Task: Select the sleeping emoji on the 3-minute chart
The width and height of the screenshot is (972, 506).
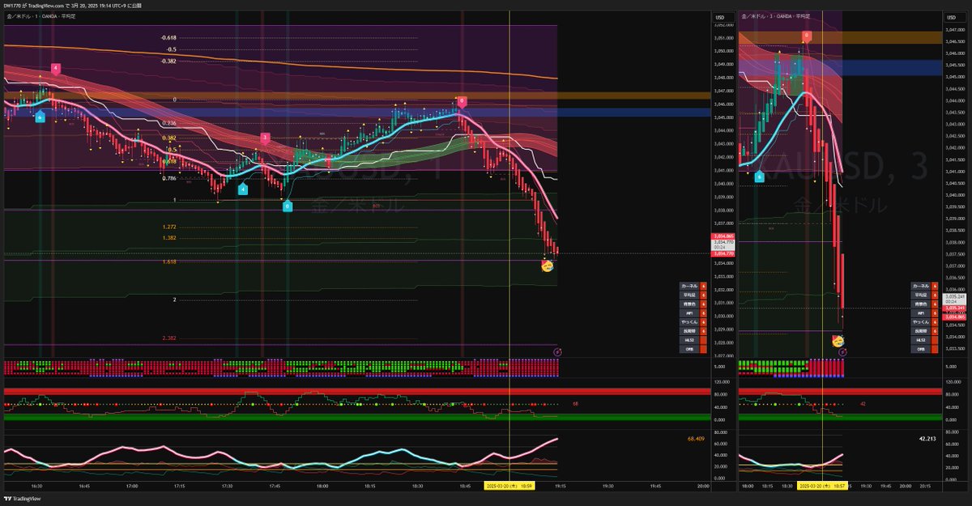Action: click(x=838, y=342)
